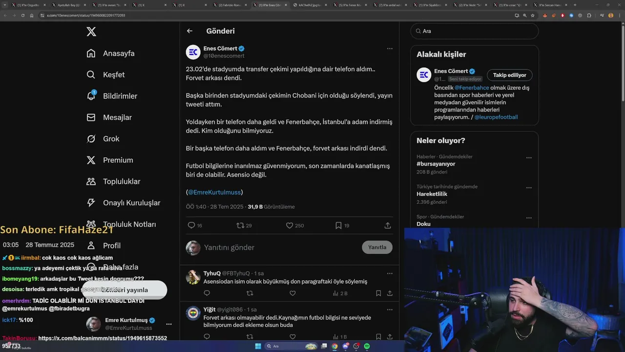Like the main post with 250 likes
This screenshot has height=352, width=625.
point(289,225)
